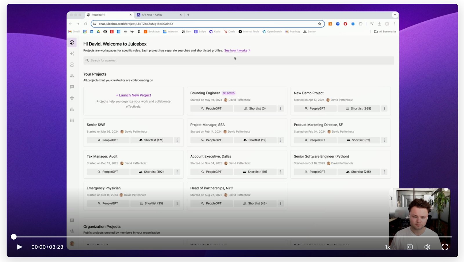Open the people icon in sidebar
The width and height of the screenshot is (464, 262).
[72, 76]
